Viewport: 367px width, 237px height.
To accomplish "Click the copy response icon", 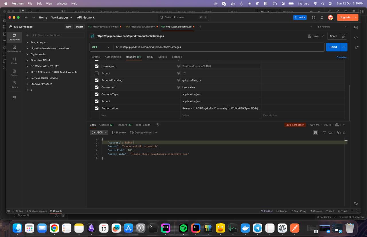I will (x=339, y=132).
